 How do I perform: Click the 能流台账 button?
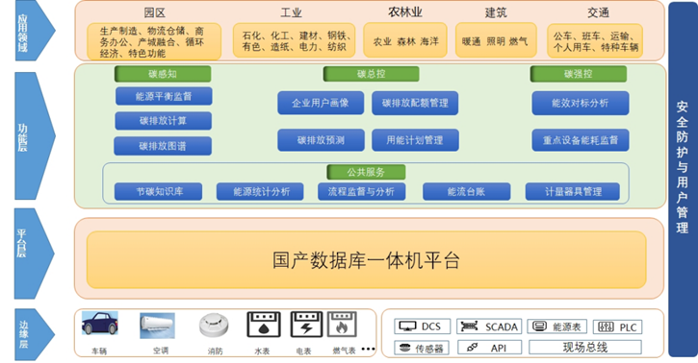[467, 192]
